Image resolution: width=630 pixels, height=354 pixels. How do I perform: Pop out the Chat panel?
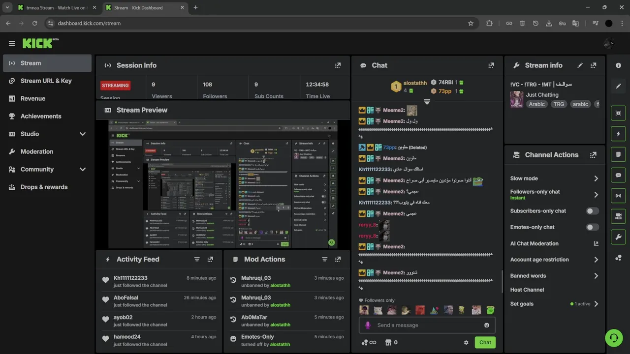(x=491, y=65)
